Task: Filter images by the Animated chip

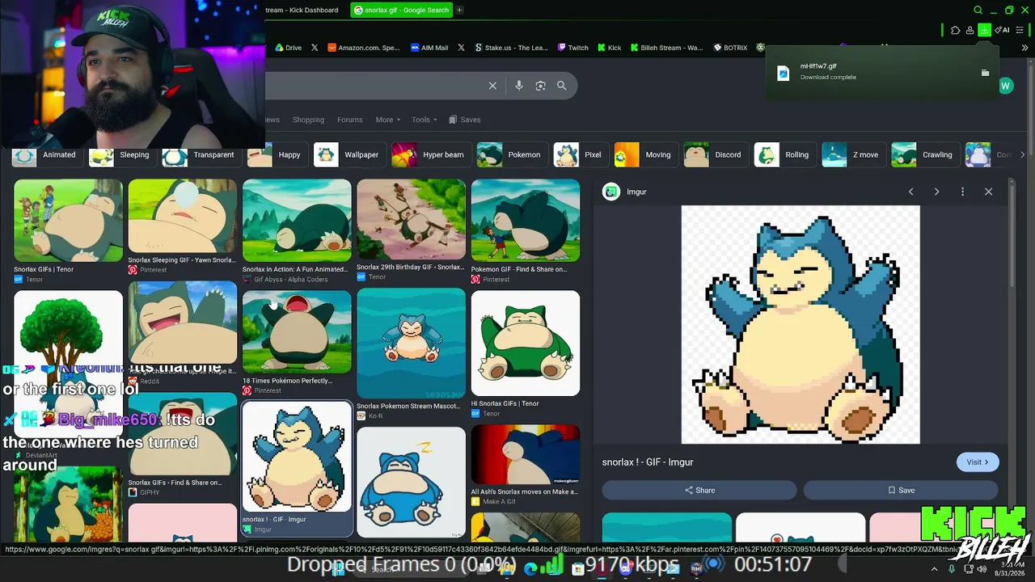Action: click(x=47, y=154)
